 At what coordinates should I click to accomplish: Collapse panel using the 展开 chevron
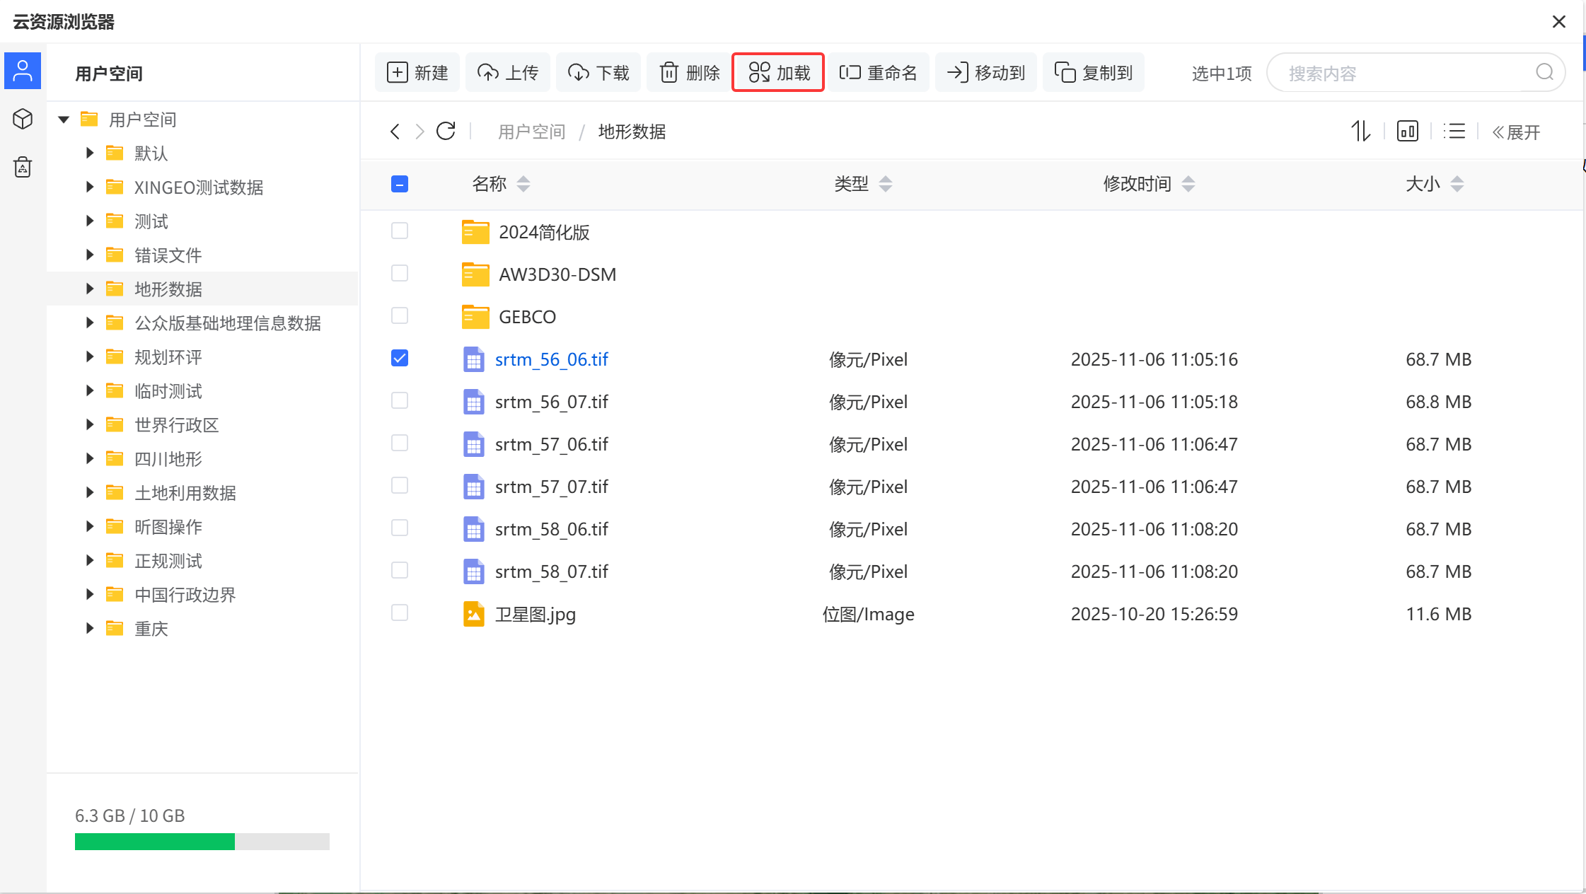1516,131
